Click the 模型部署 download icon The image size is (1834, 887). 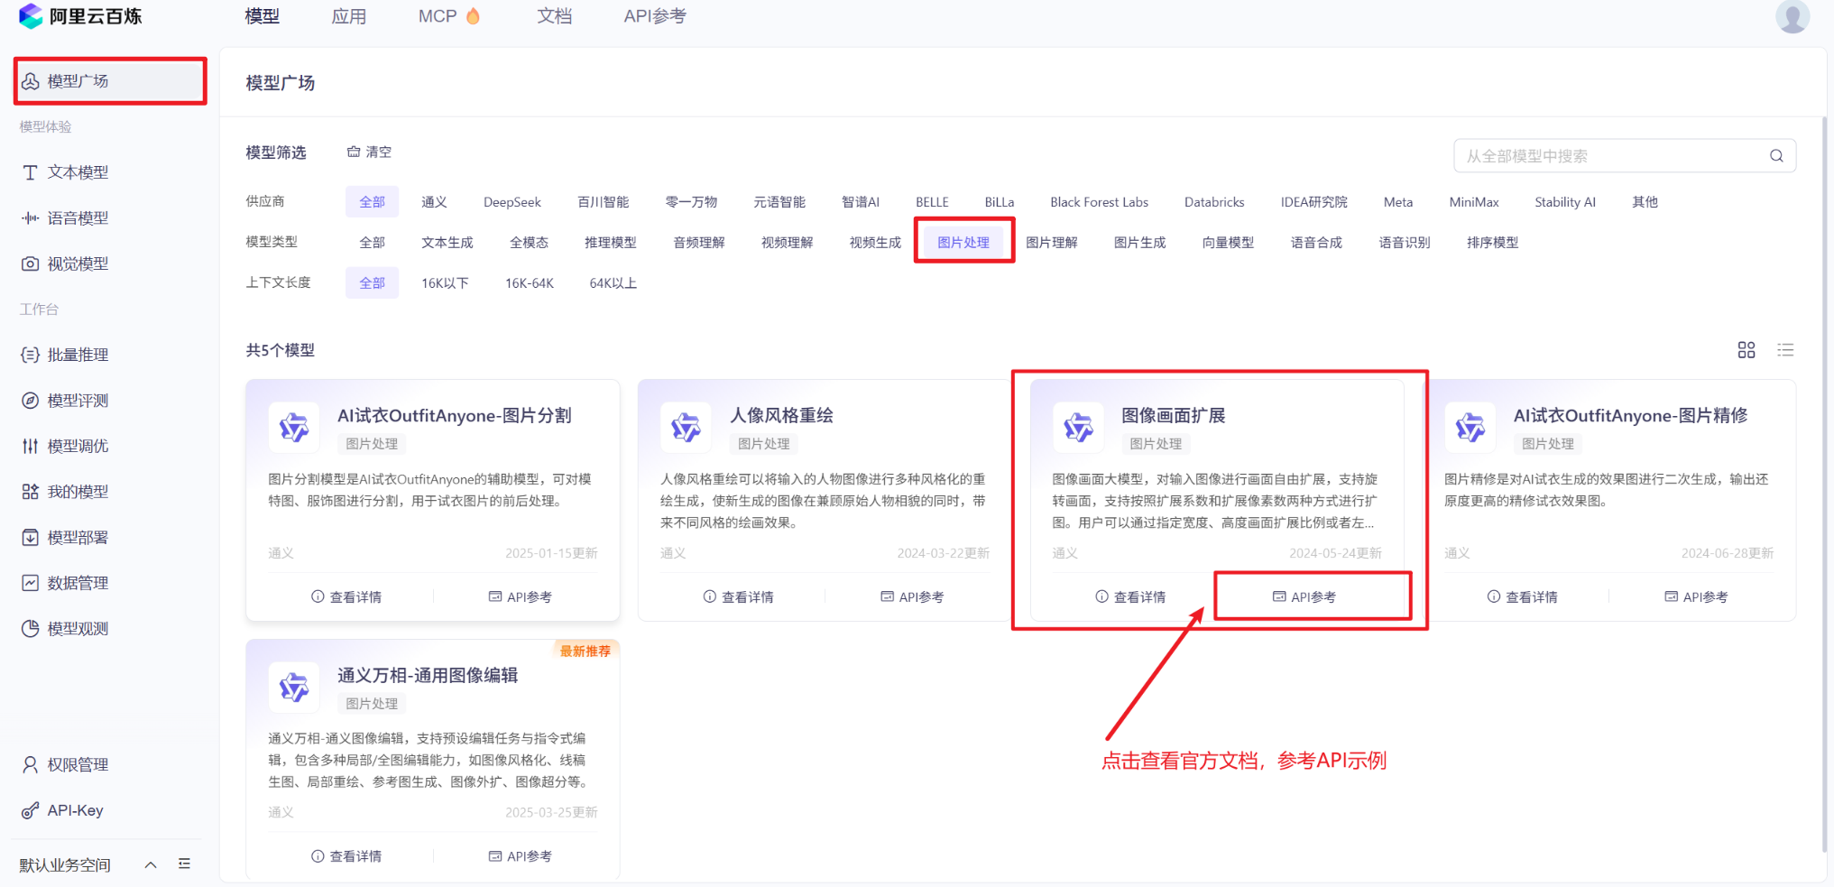30,537
